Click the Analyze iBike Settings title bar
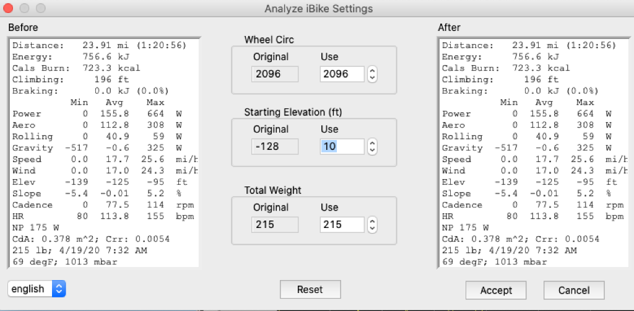Viewport: 634px width, 311px height. [317, 9]
